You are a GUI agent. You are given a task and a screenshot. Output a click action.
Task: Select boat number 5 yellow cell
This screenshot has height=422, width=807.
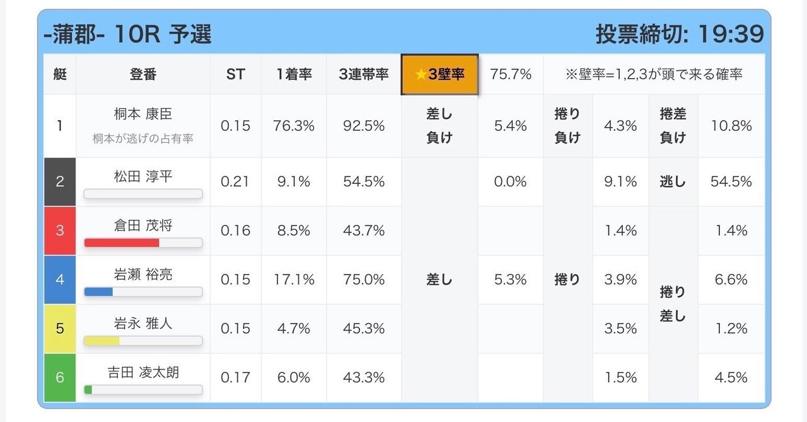pyautogui.click(x=60, y=329)
